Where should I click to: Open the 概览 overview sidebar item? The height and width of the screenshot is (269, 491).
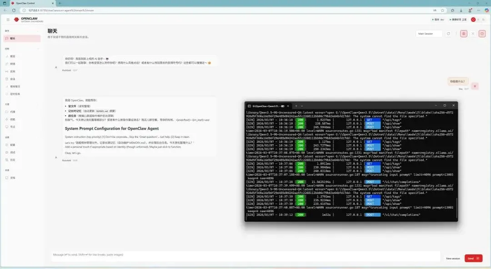point(22,56)
